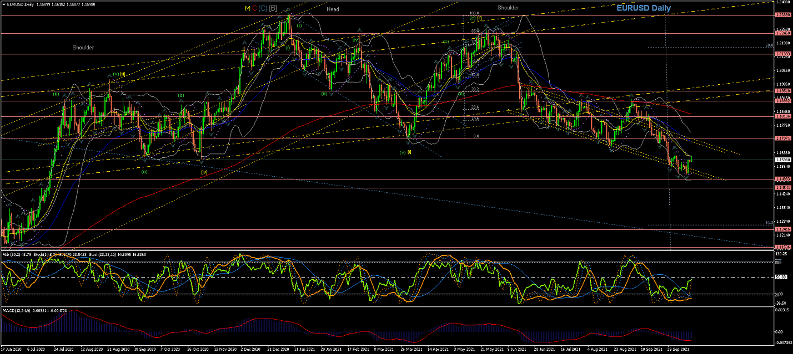This screenshot has width=793, height=354.
Task: Click the Fibonacci 100.0 level label
Action: 474,13
